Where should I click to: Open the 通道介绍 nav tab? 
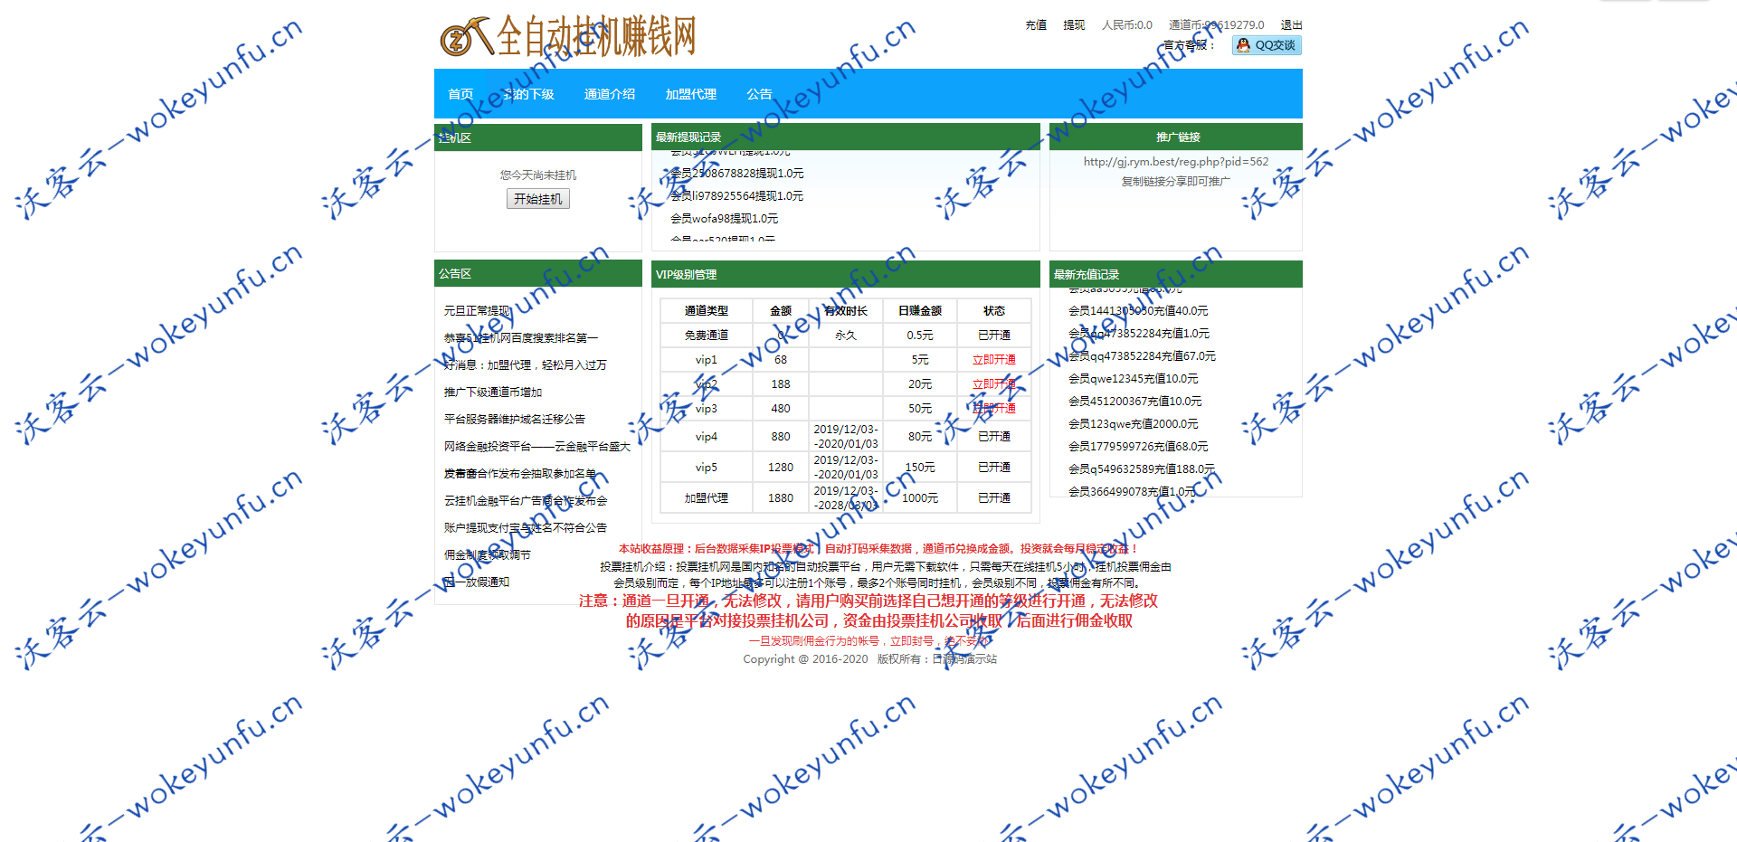point(610,94)
